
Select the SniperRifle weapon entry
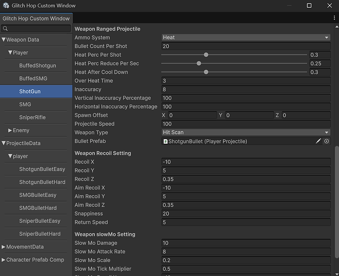click(33, 118)
